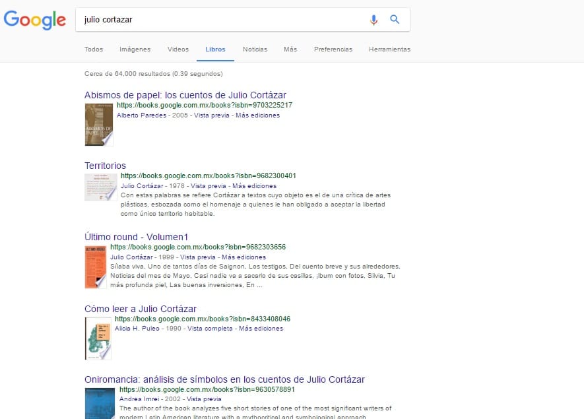Click the isbn=9682303656 URL text
584x419 pixels.
click(198, 247)
